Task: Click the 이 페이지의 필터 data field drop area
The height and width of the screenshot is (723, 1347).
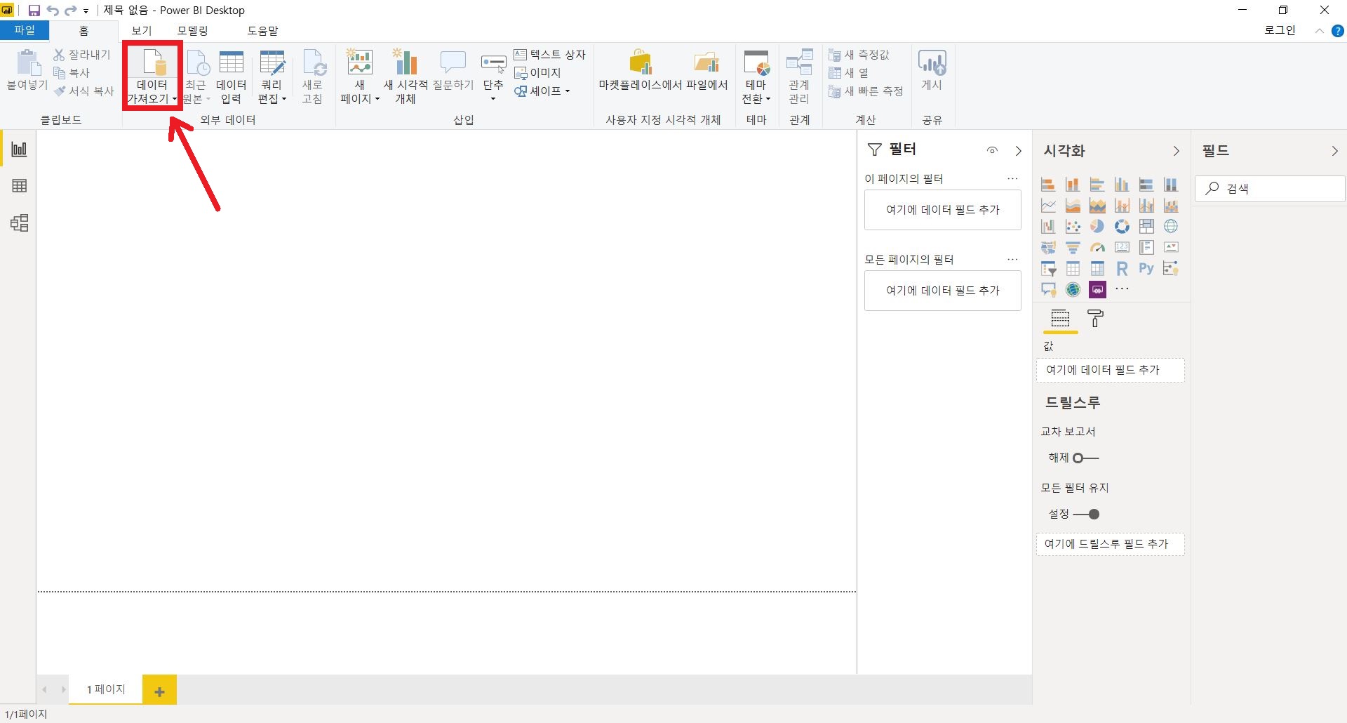Action: coord(942,210)
